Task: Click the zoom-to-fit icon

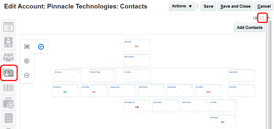Action: (x=27, y=47)
